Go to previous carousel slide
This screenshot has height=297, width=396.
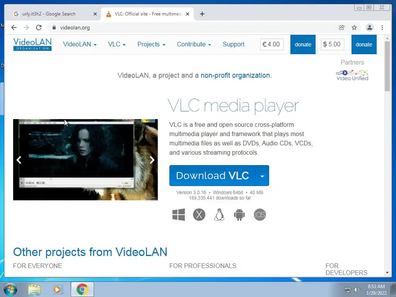[x=19, y=160]
